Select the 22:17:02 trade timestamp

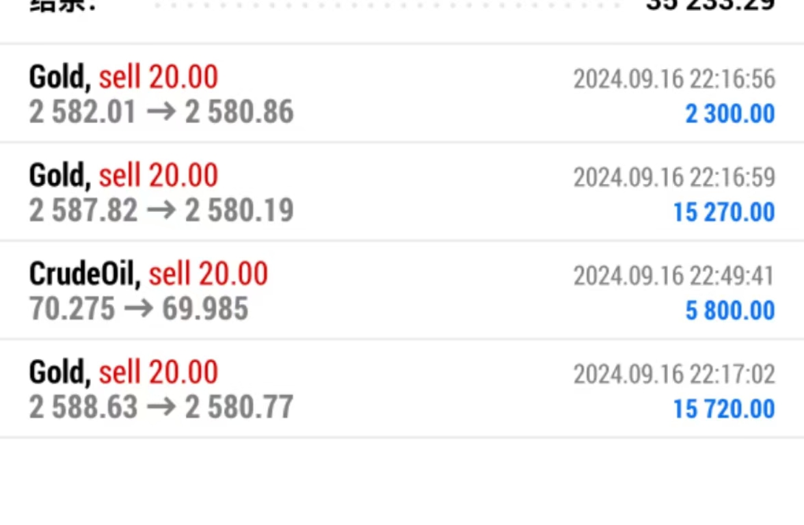click(x=674, y=375)
